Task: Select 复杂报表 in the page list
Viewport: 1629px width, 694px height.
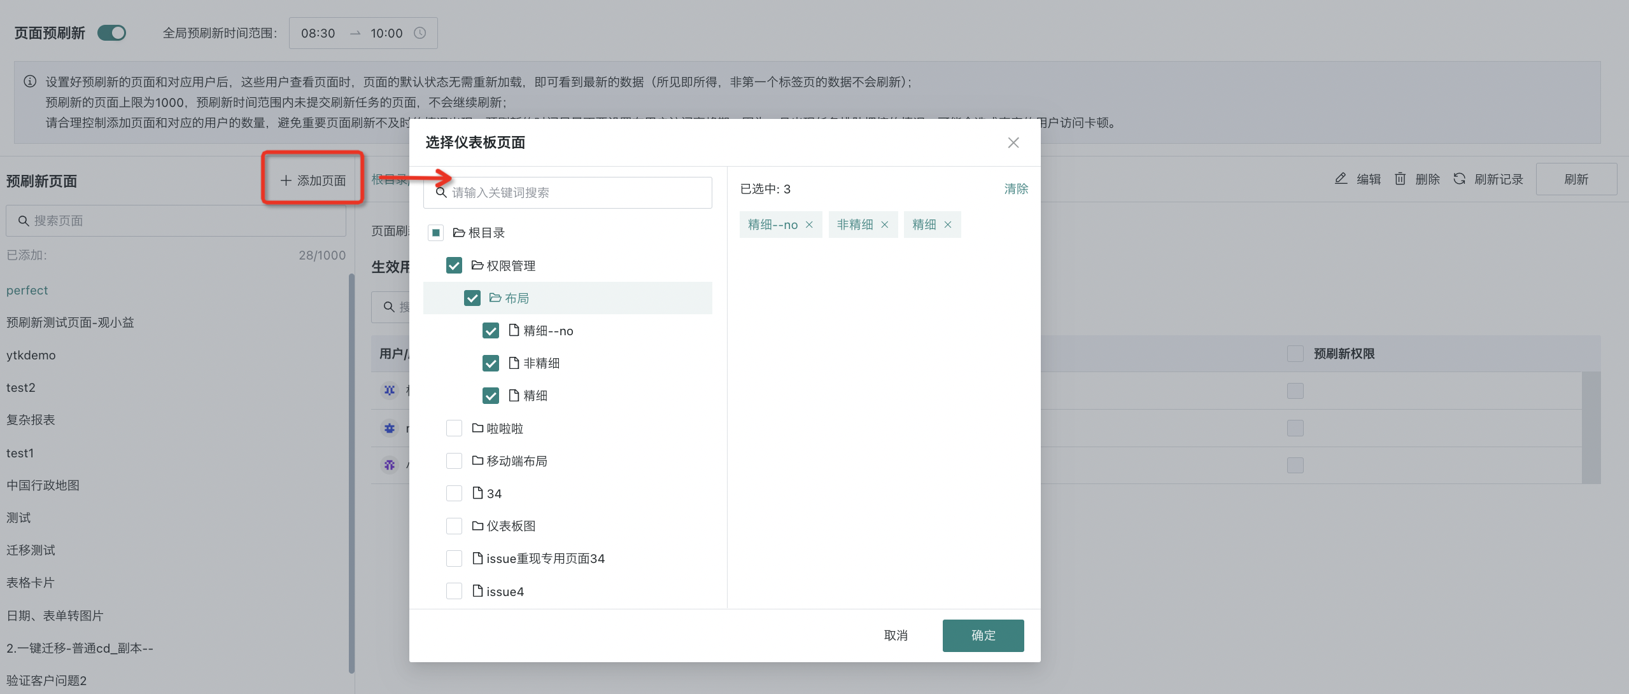Action: (31, 420)
